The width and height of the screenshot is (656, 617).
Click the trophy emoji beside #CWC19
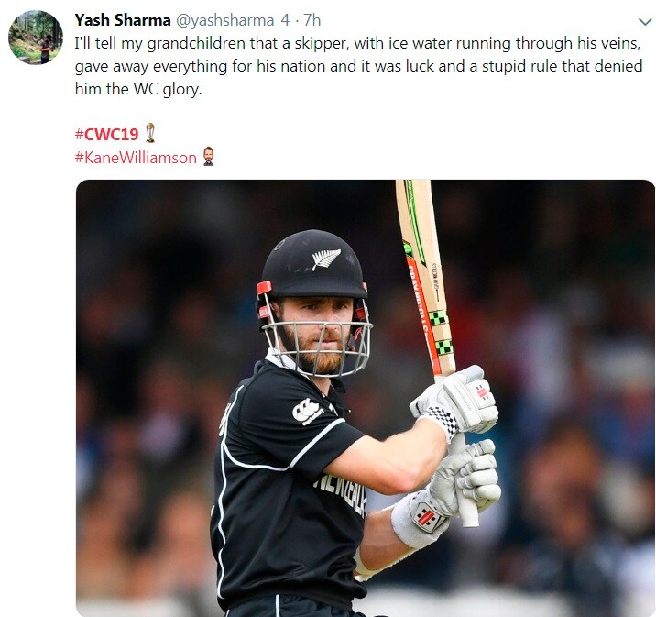(150, 133)
